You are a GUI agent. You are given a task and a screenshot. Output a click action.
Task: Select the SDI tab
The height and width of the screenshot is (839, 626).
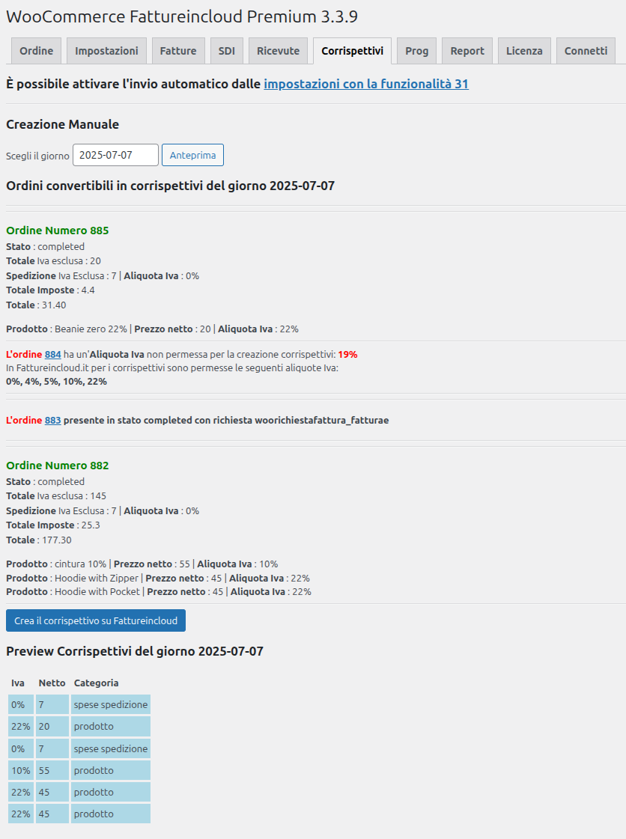[x=227, y=51]
